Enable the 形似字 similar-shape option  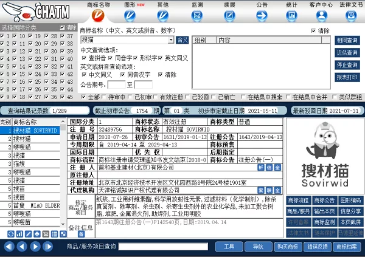tap(135, 58)
